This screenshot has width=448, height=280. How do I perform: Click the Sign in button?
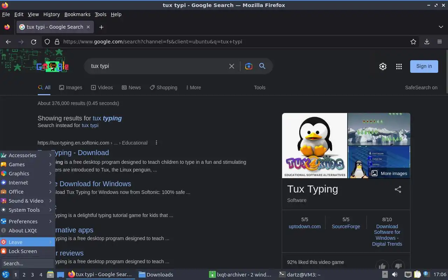coord(424,66)
